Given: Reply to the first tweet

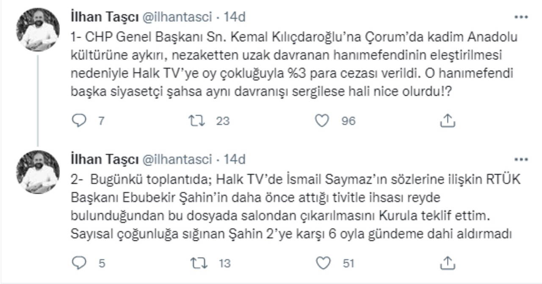Looking at the screenshot, I should click(79, 121).
